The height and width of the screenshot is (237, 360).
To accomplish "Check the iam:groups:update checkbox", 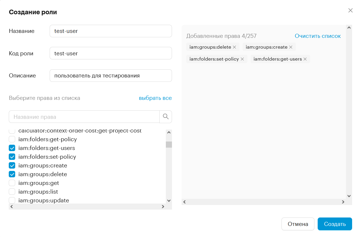I will tap(12, 200).
